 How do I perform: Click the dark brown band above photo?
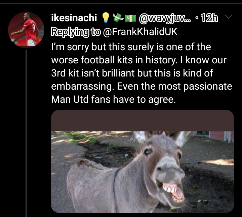pyautogui.click(x=143, y=121)
